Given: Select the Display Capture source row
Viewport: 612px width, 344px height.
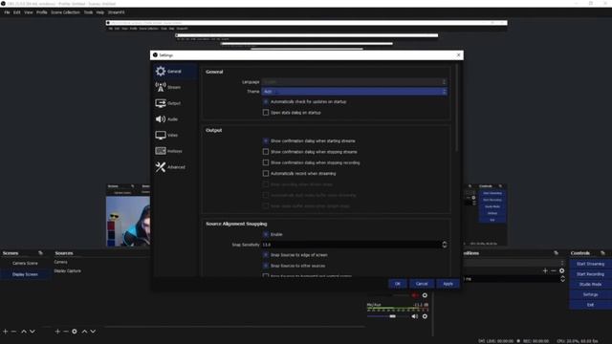Looking at the screenshot, I should [x=68, y=271].
